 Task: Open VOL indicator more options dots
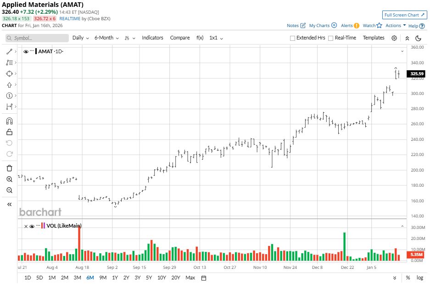click(38, 226)
